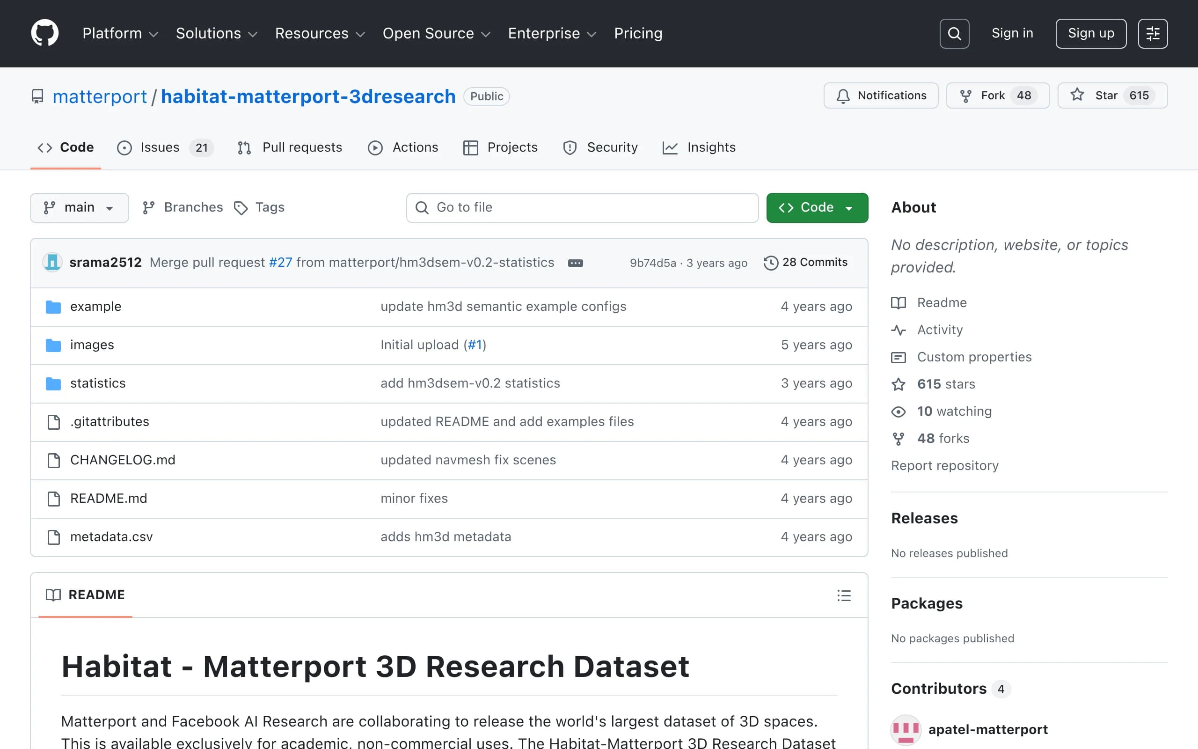Click the Notifications button

[881, 95]
